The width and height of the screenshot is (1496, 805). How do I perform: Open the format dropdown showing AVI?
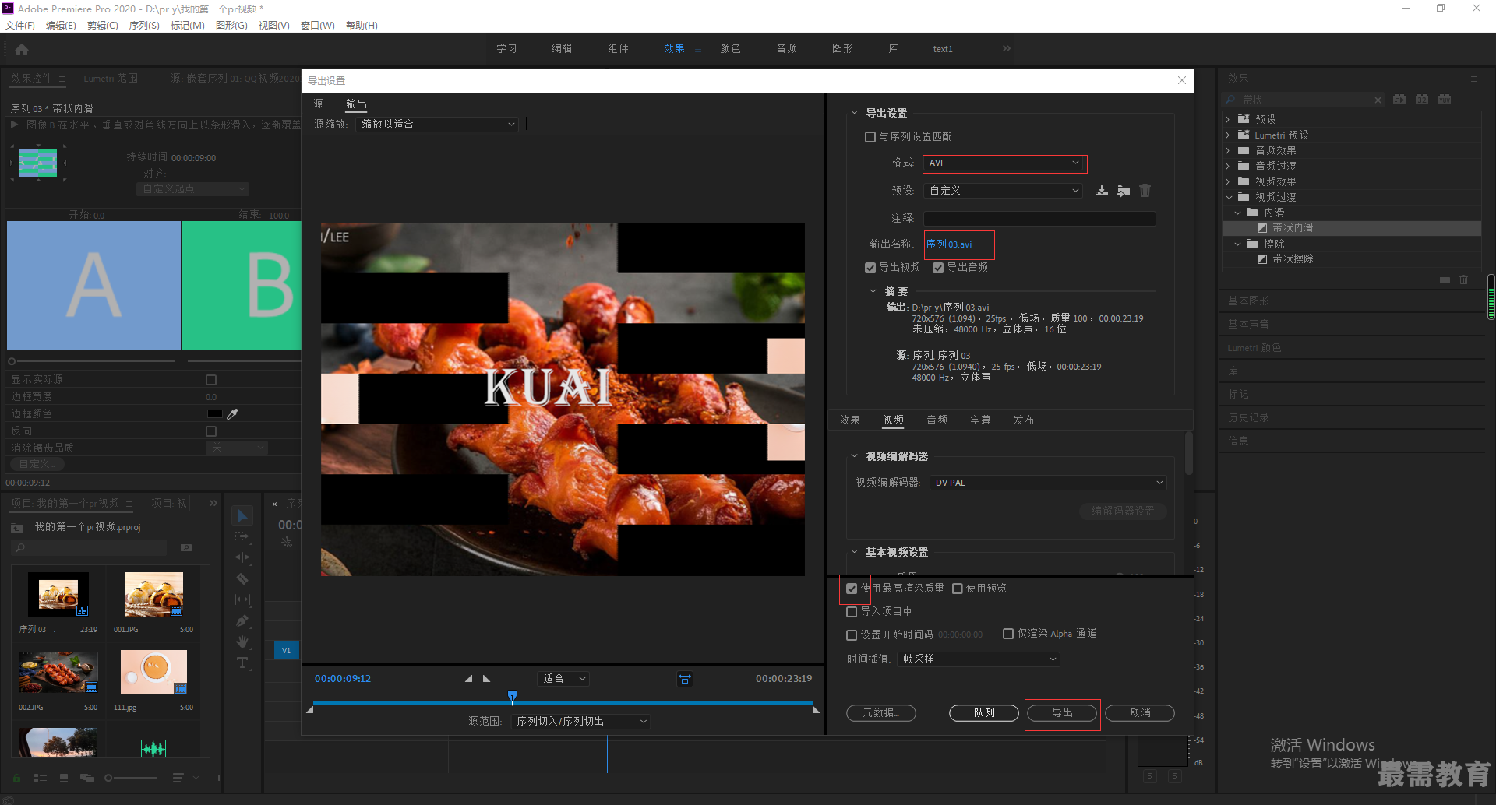(x=1004, y=163)
